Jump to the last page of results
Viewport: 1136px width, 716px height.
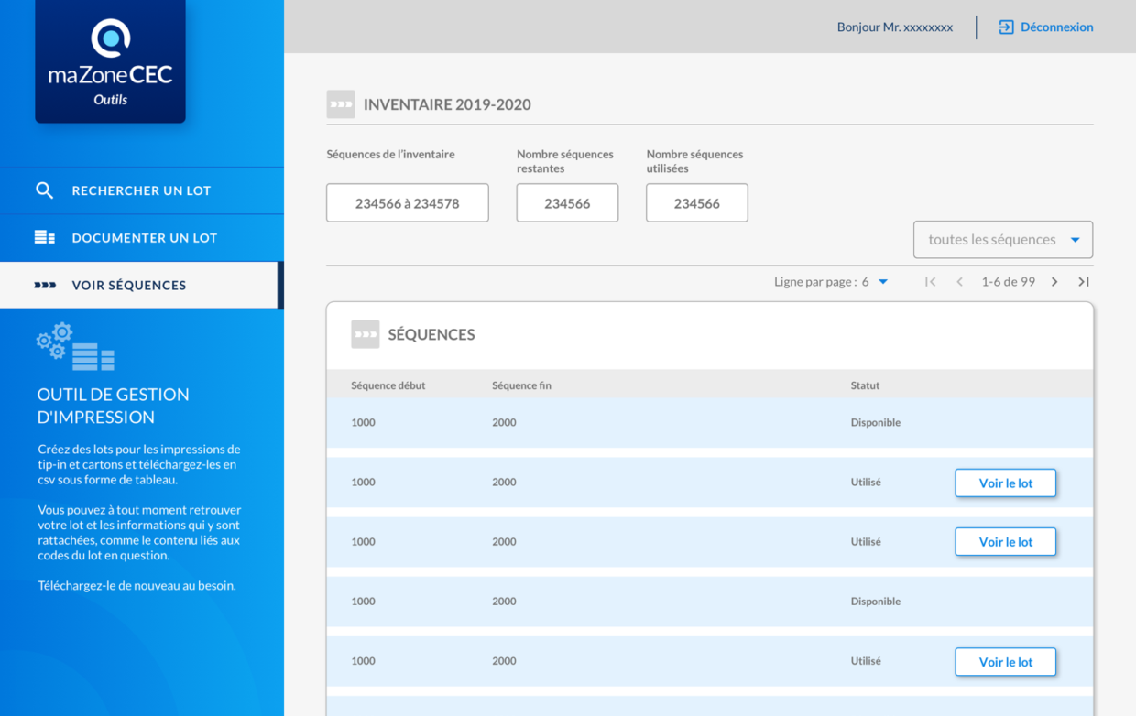click(x=1084, y=282)
